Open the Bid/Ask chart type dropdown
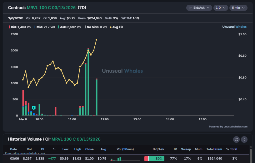This screenshot has height=163, width=255. (199, 8)
